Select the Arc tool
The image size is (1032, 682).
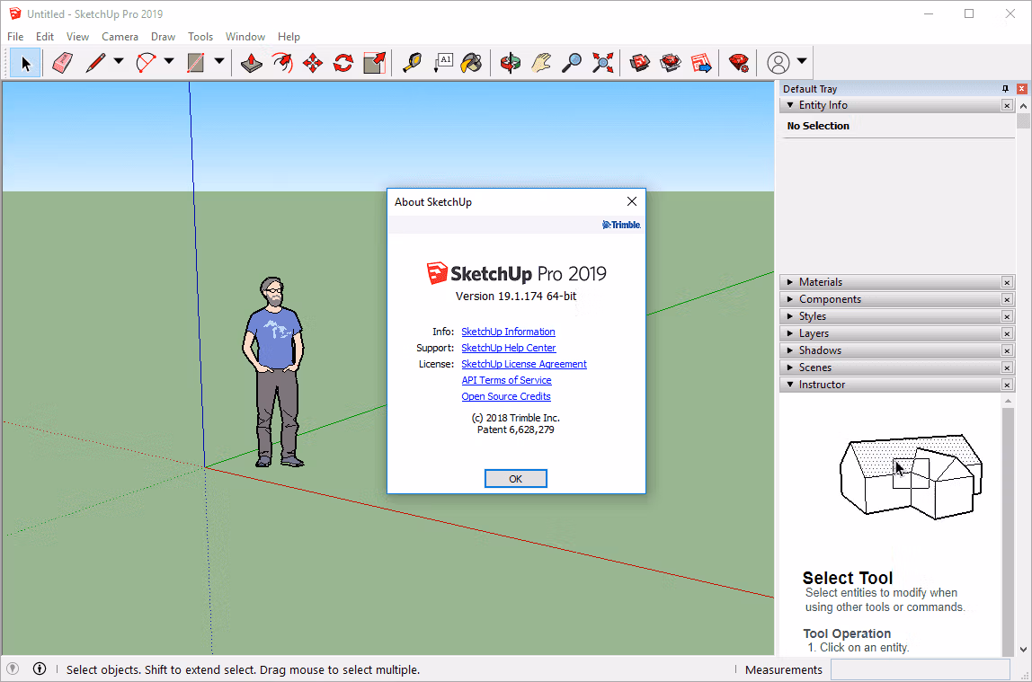pyautogui.click(x=146, y=63)
